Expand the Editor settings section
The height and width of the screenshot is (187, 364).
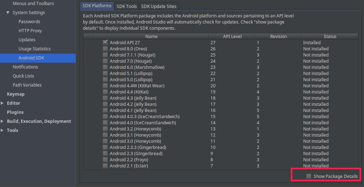(2, 103)
